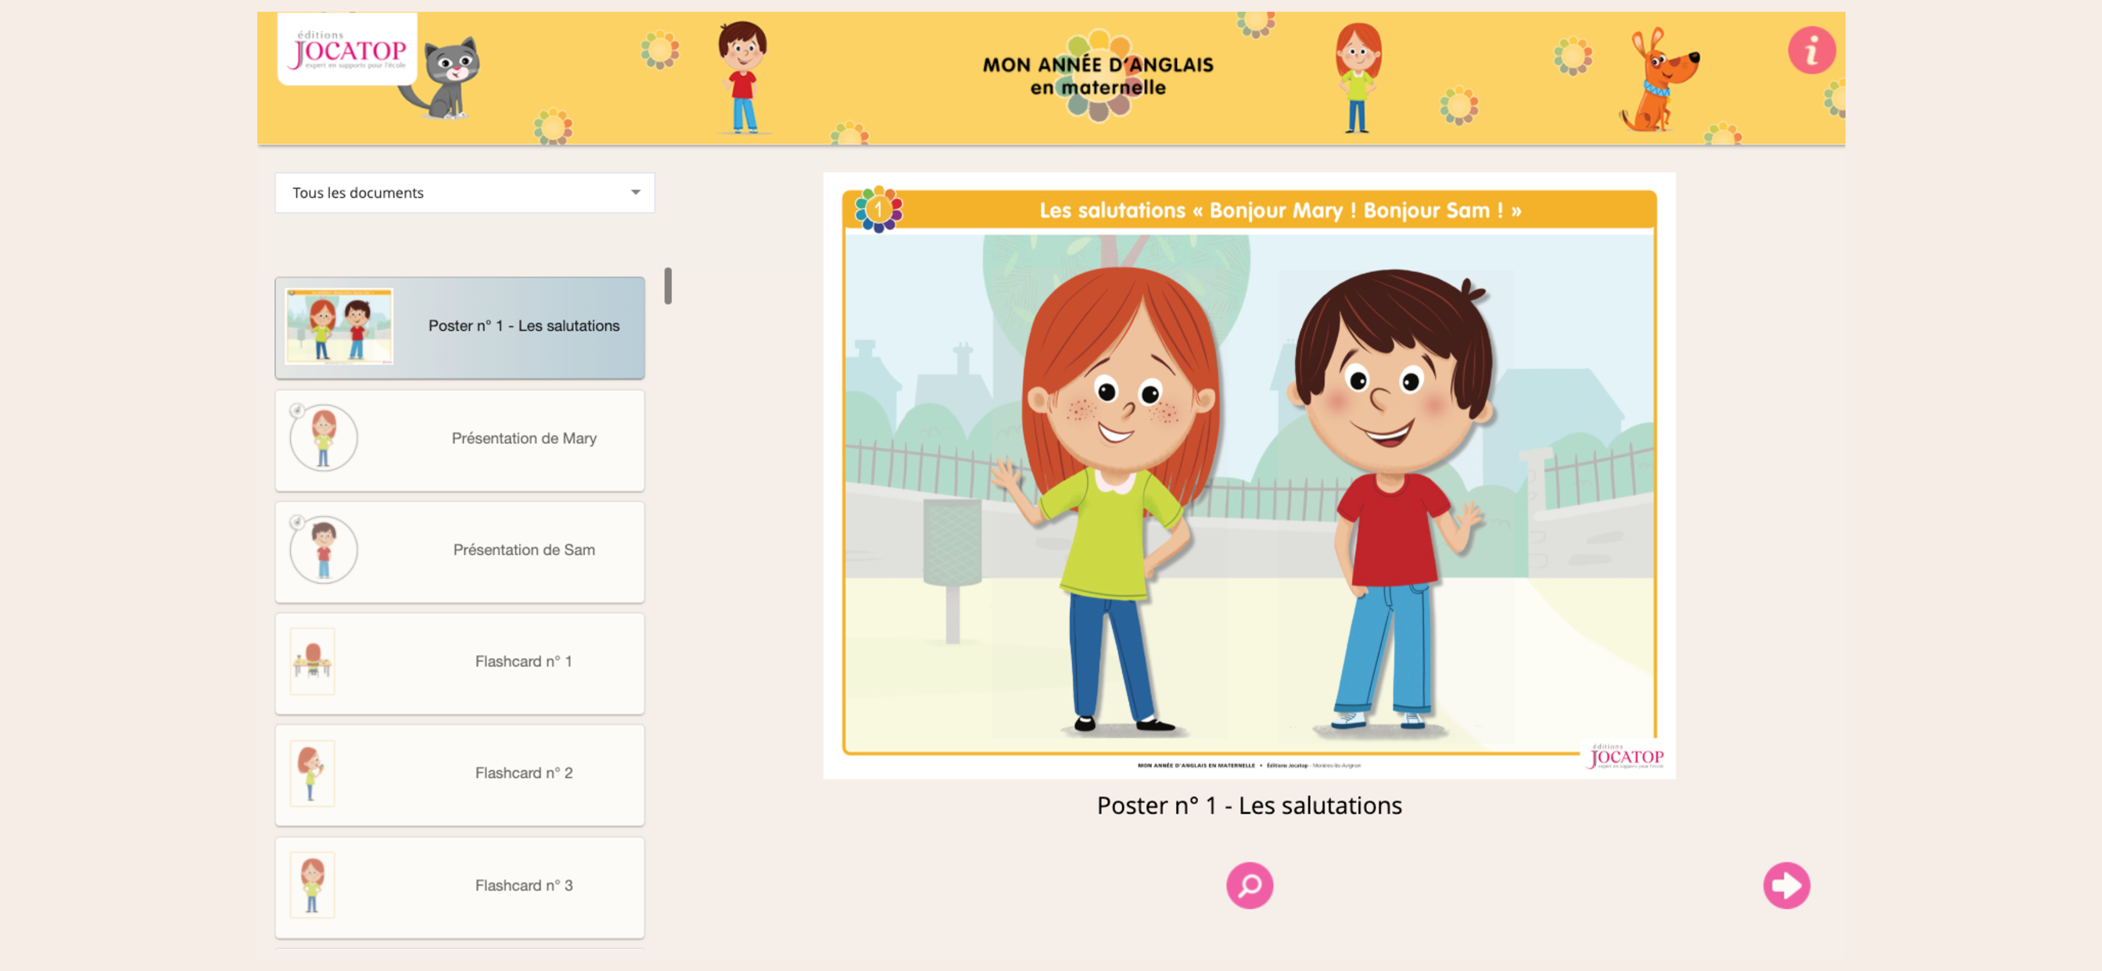Click the dropdown arrow for documents filter
The image size is (2102, 971).
click(635, 192)
